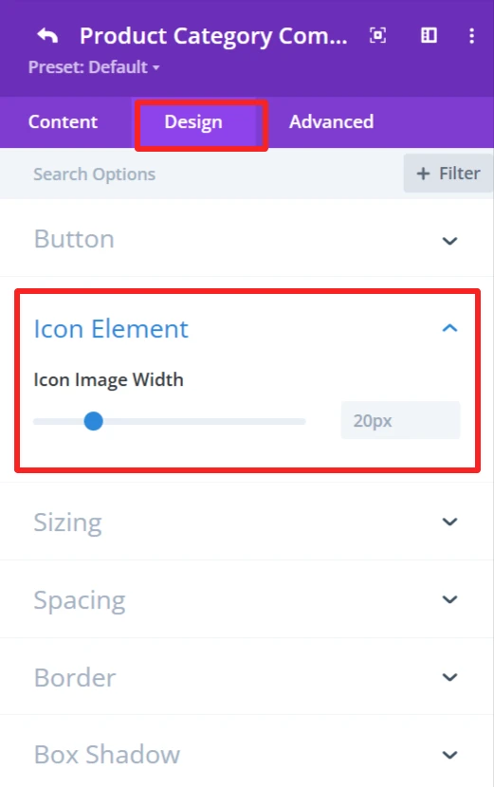Open the Preset: Default dropdown

(94, 67)
